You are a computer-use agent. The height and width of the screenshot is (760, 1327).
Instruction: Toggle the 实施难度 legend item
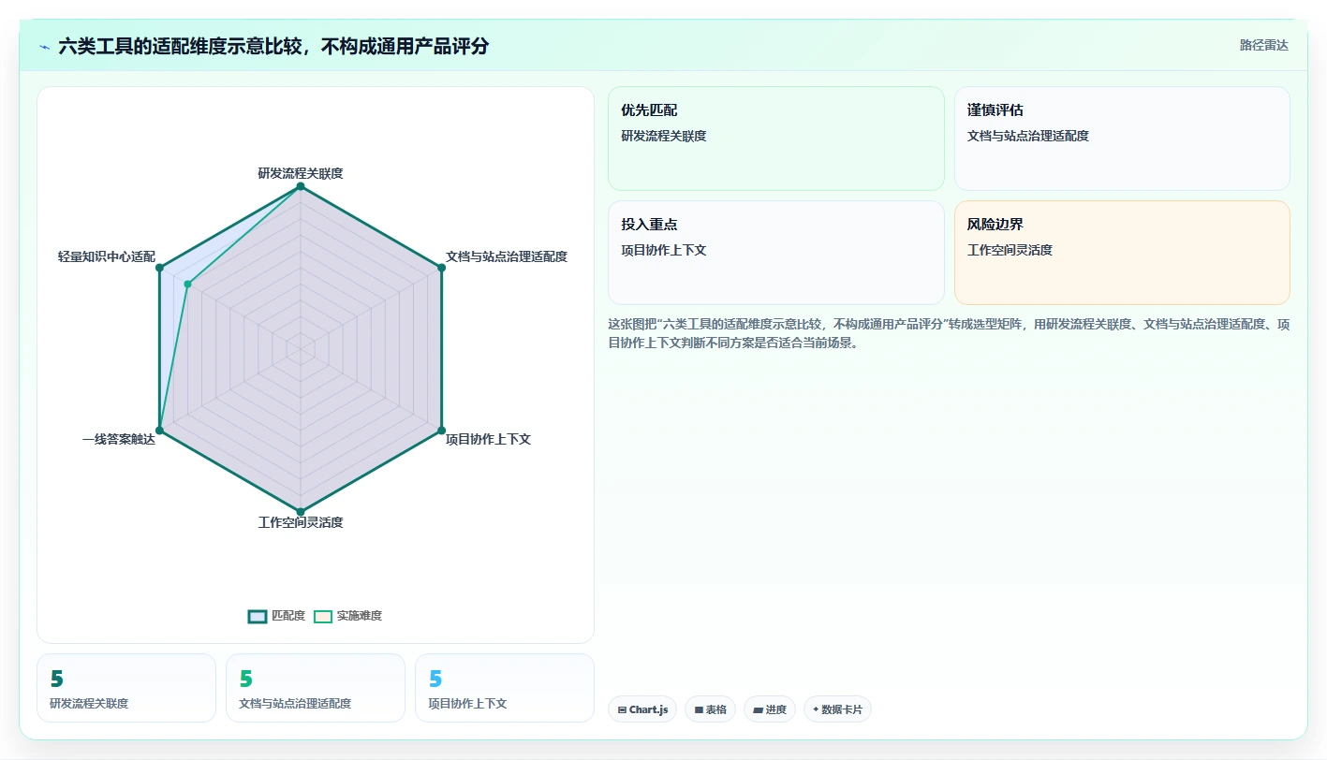348,616
